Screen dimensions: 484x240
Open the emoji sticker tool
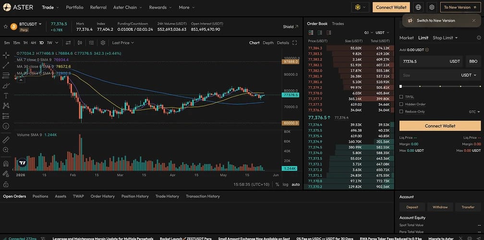[6, 126]
